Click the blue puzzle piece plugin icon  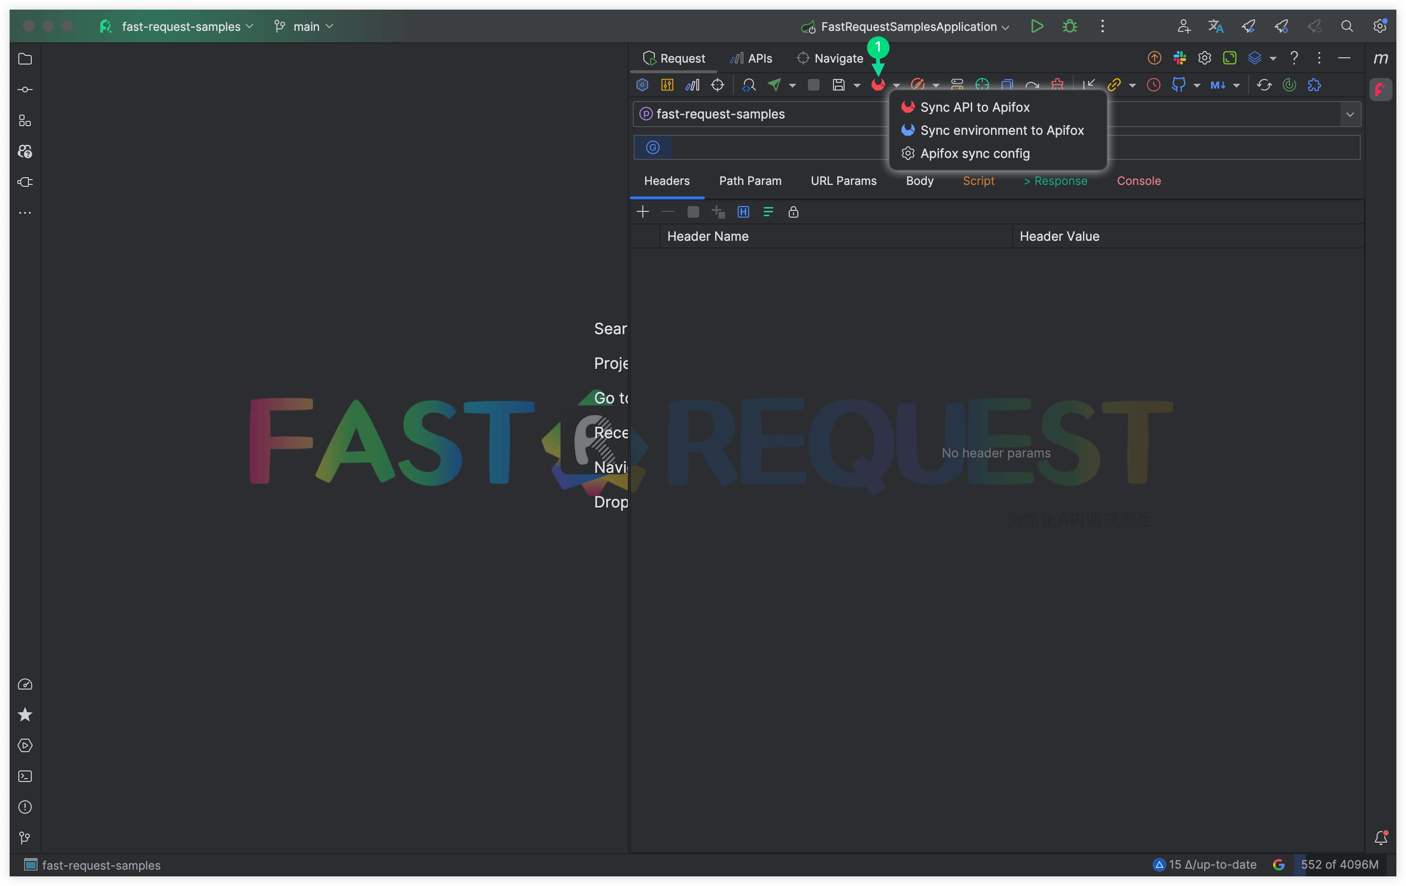[x=1315, y=85]
